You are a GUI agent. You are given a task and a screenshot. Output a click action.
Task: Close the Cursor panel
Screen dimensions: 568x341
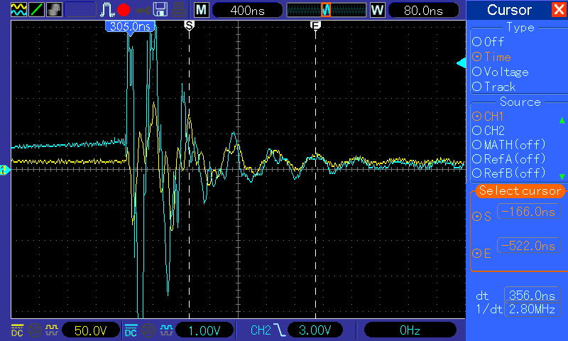click(559, 10)
